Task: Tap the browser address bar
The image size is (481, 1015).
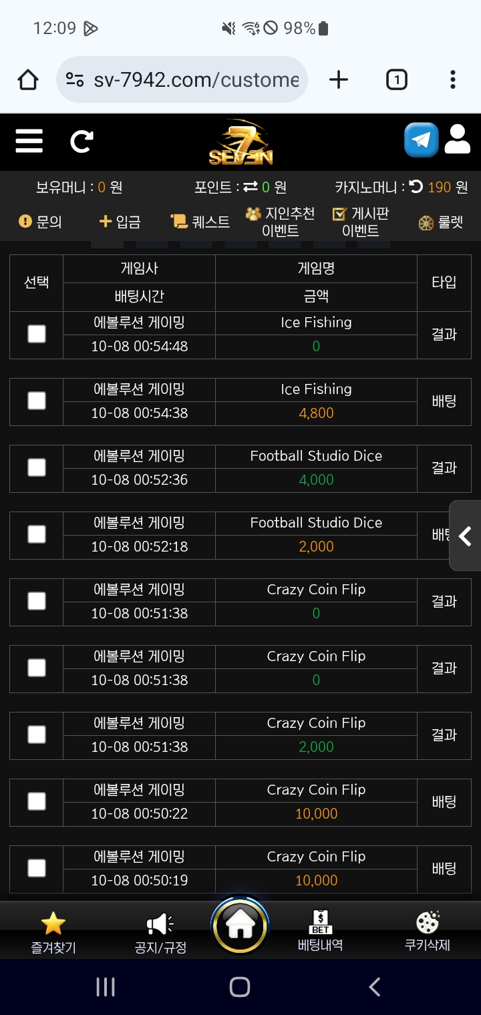Action: click(182, 80)
